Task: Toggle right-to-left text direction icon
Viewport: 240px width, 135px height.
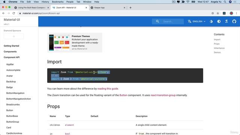Action: (226, 21)
